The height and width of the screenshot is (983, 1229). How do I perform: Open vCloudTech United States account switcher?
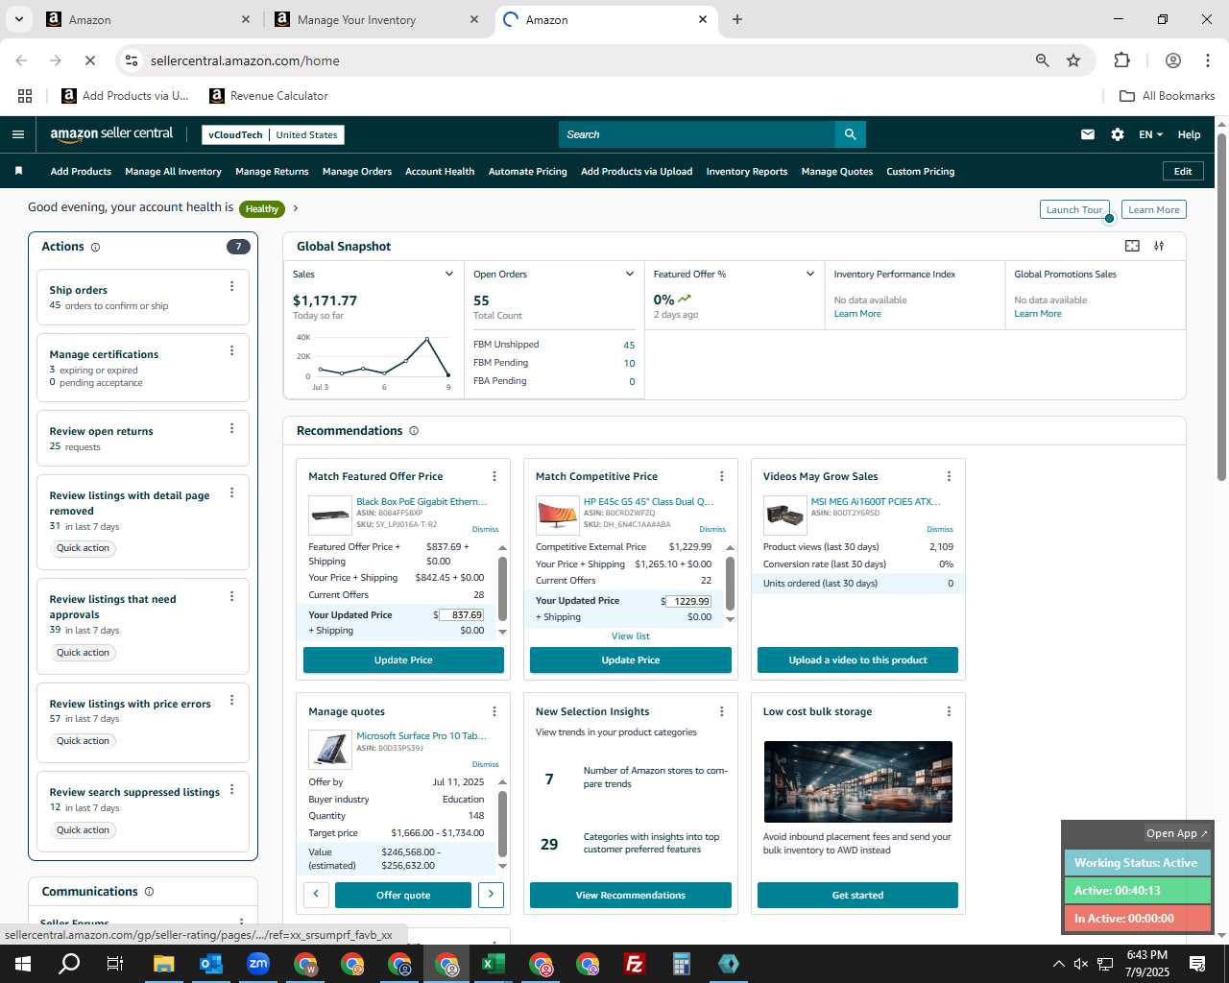(x=273, y=135)
